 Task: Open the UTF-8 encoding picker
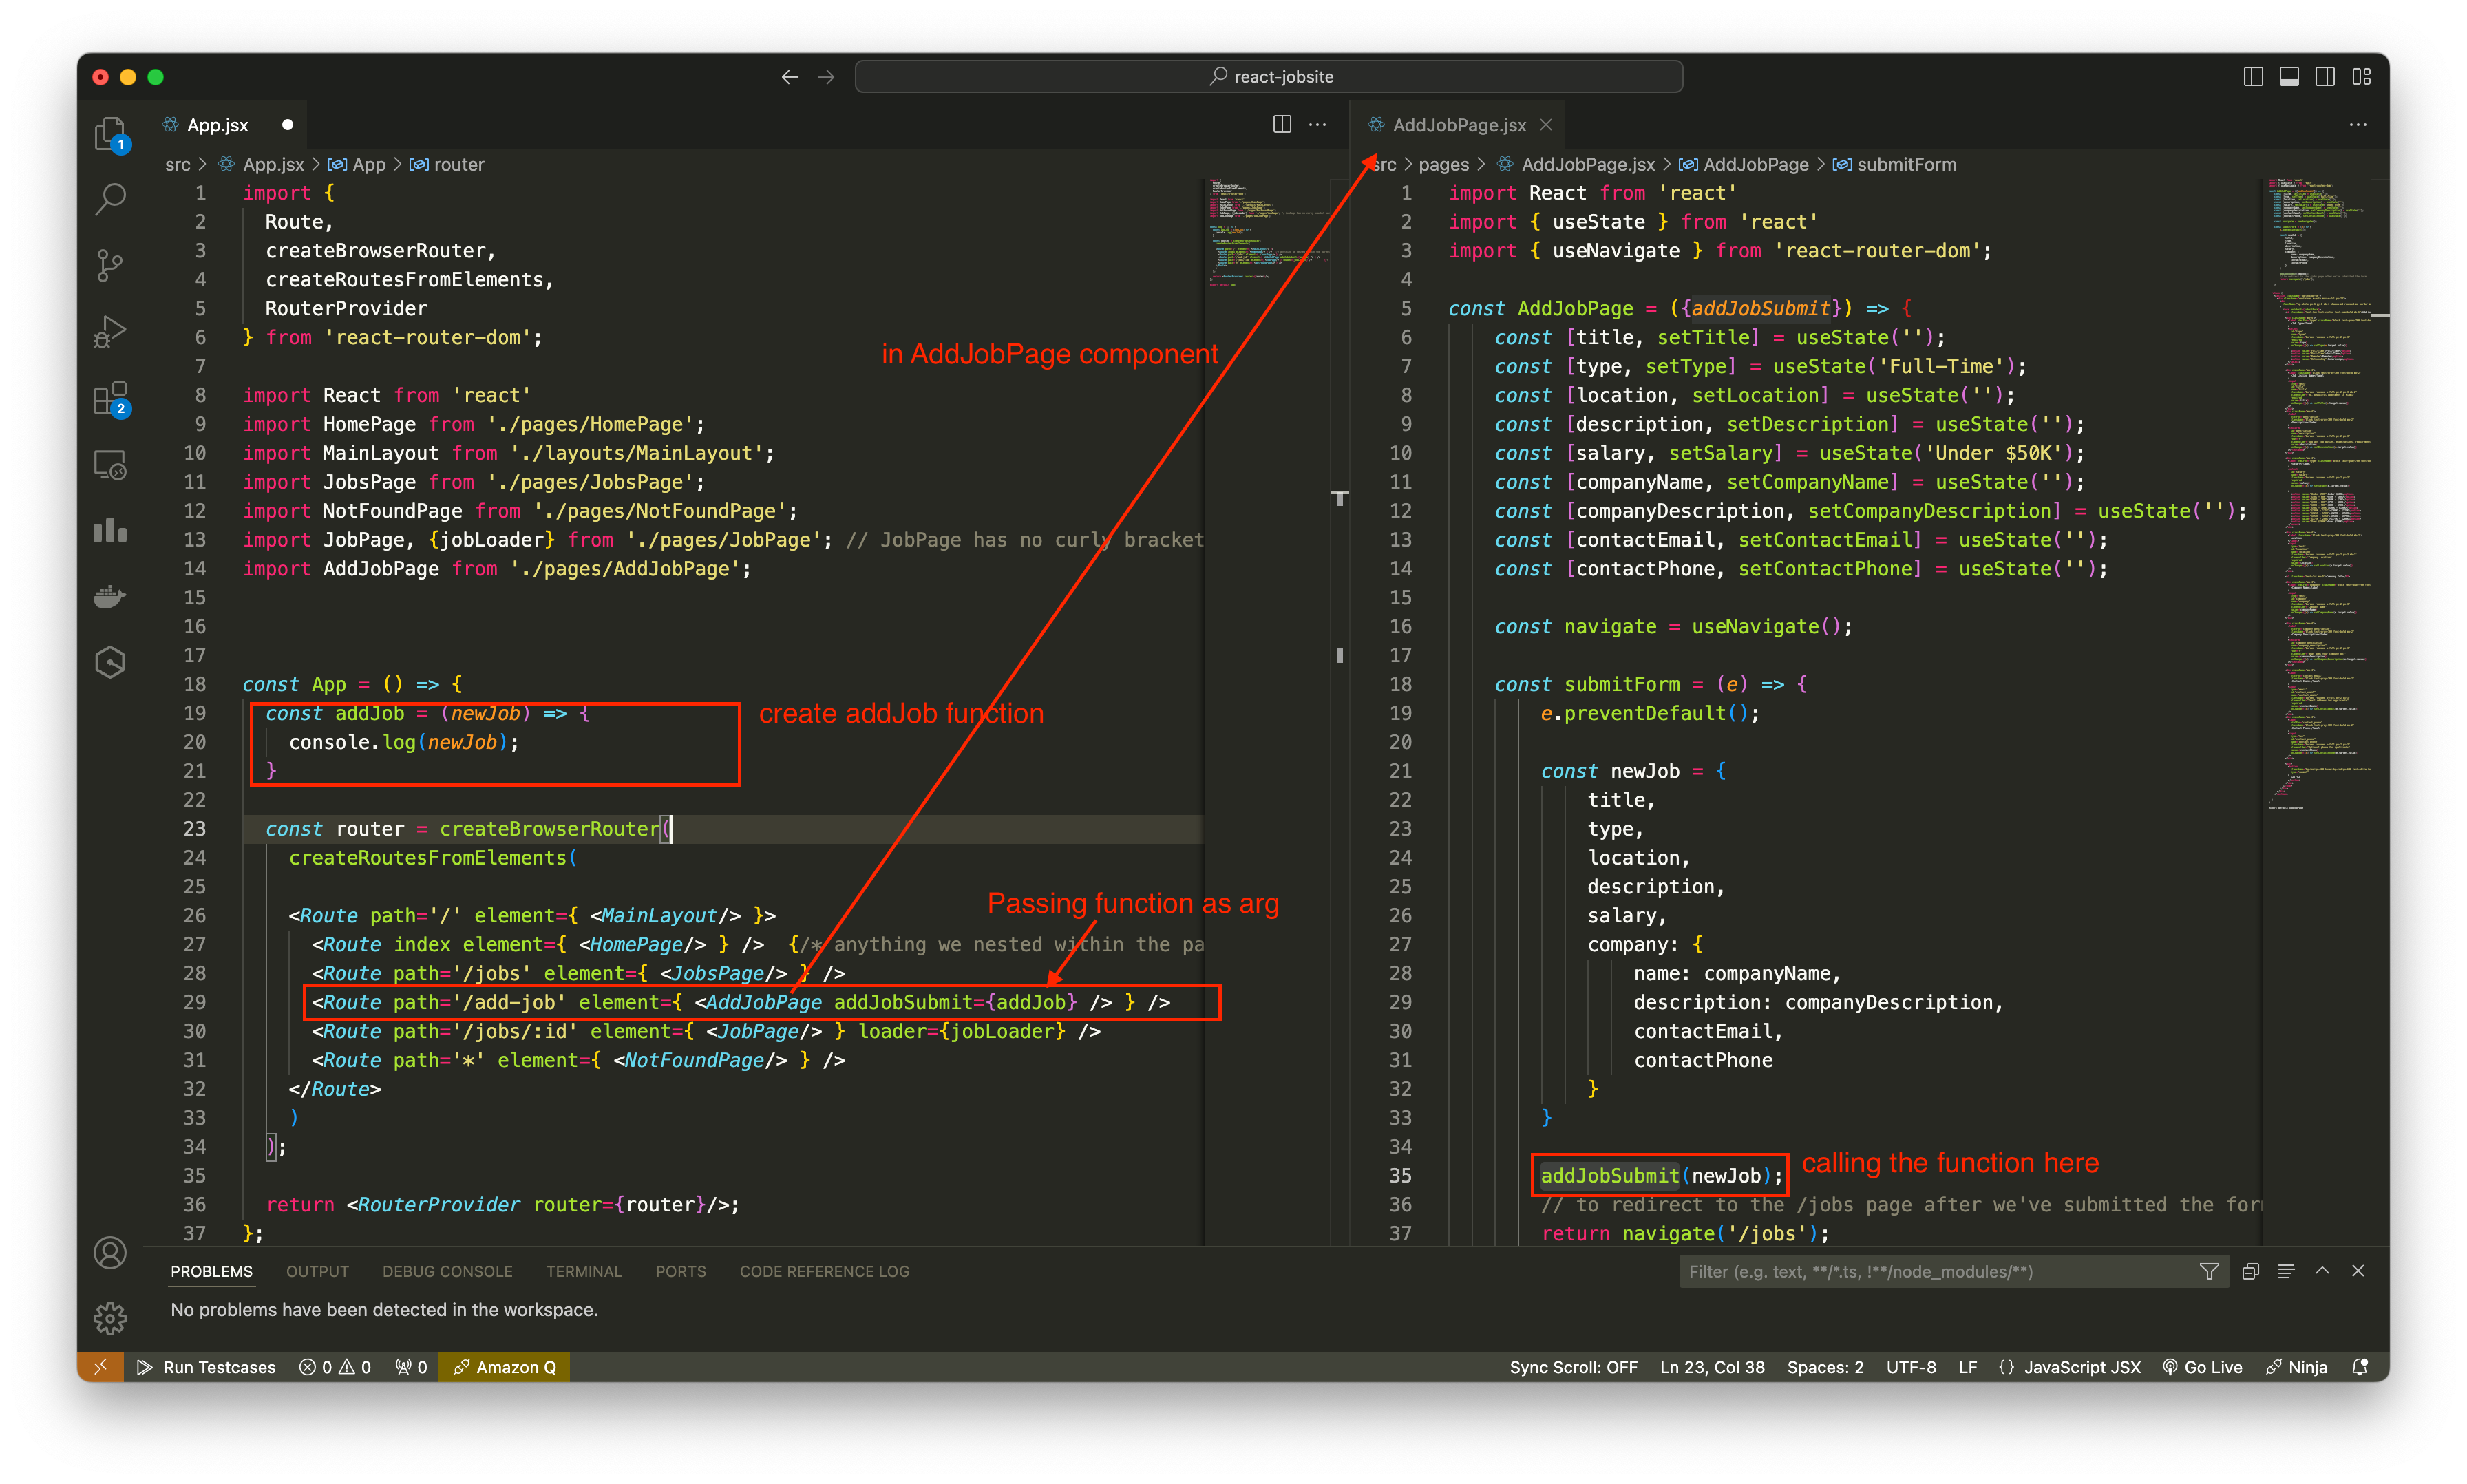[x=1911, y=1367]
